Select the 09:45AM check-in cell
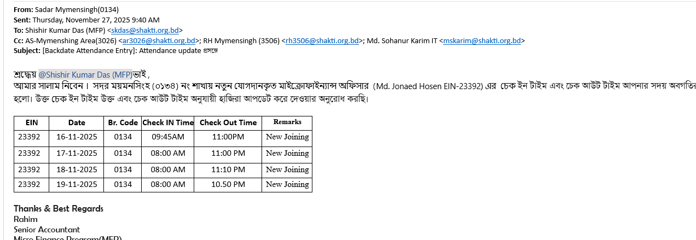Viewport: 696px width, 240px height. click(168, 137)
